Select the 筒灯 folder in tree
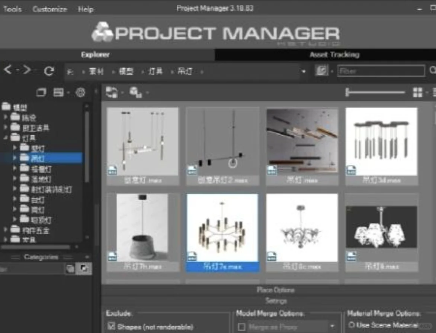This screenshot has width=436, height=333. (38, 210)
